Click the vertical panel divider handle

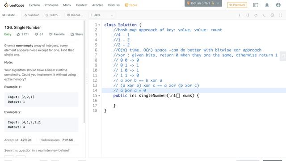87,79
